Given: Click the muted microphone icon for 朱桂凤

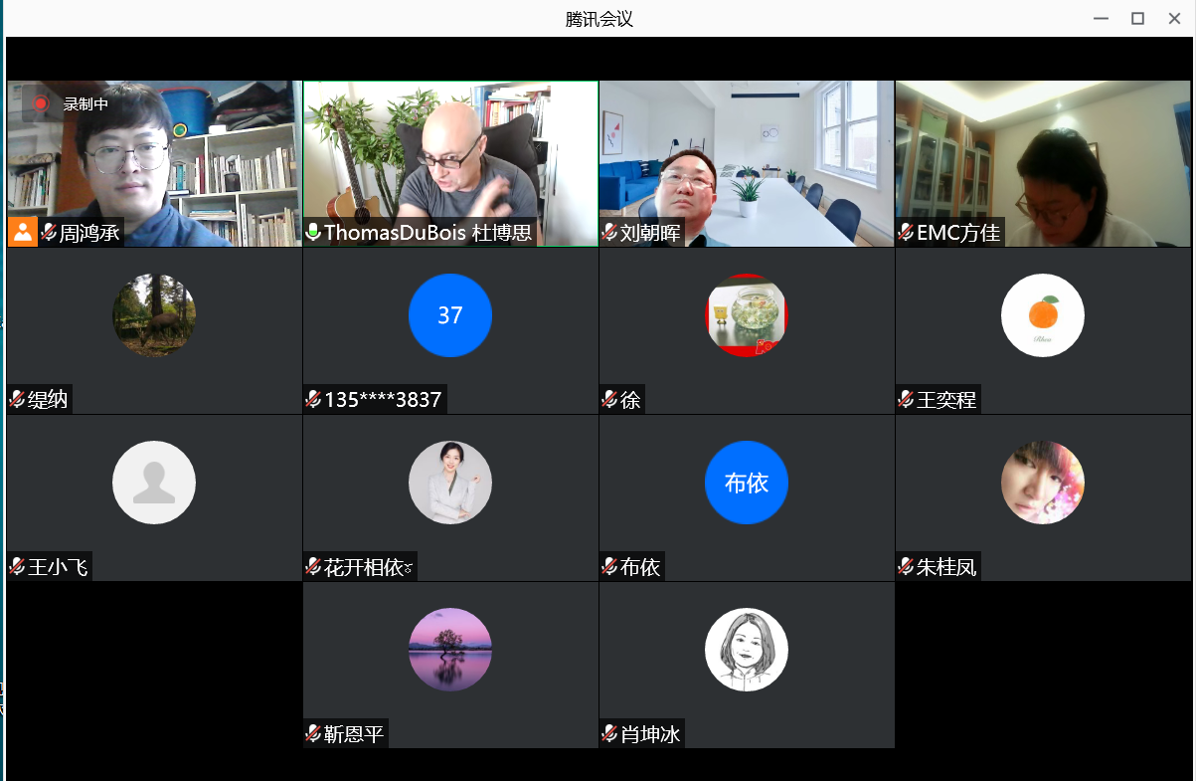Looking at the screenshot, I should coord(906,567).
